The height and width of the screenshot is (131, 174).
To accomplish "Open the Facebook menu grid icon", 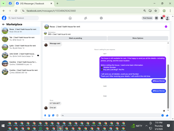I will [157, 18].
